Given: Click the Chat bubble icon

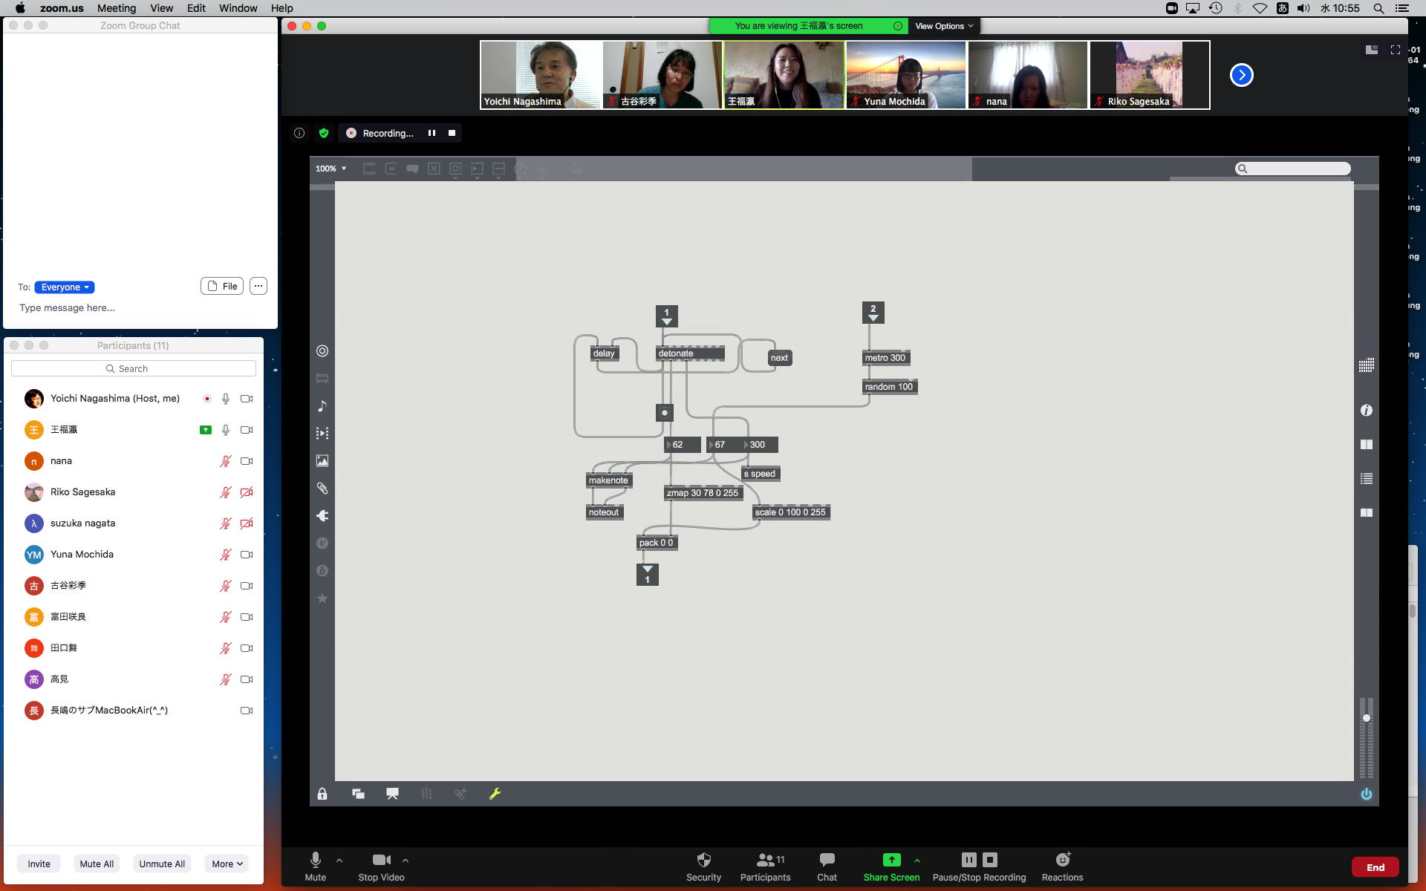Looking at the screenshot, I should pyautogui.click(x=827, y=860).
